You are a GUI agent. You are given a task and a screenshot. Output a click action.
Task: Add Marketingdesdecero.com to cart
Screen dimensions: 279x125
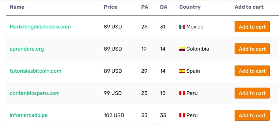[x=252, y=27]
